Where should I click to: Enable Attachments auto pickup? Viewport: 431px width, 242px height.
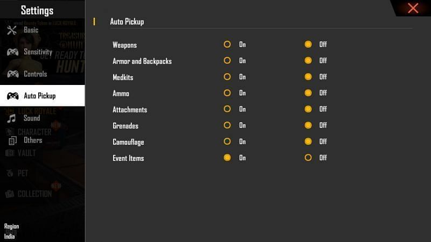coord(227,109)
